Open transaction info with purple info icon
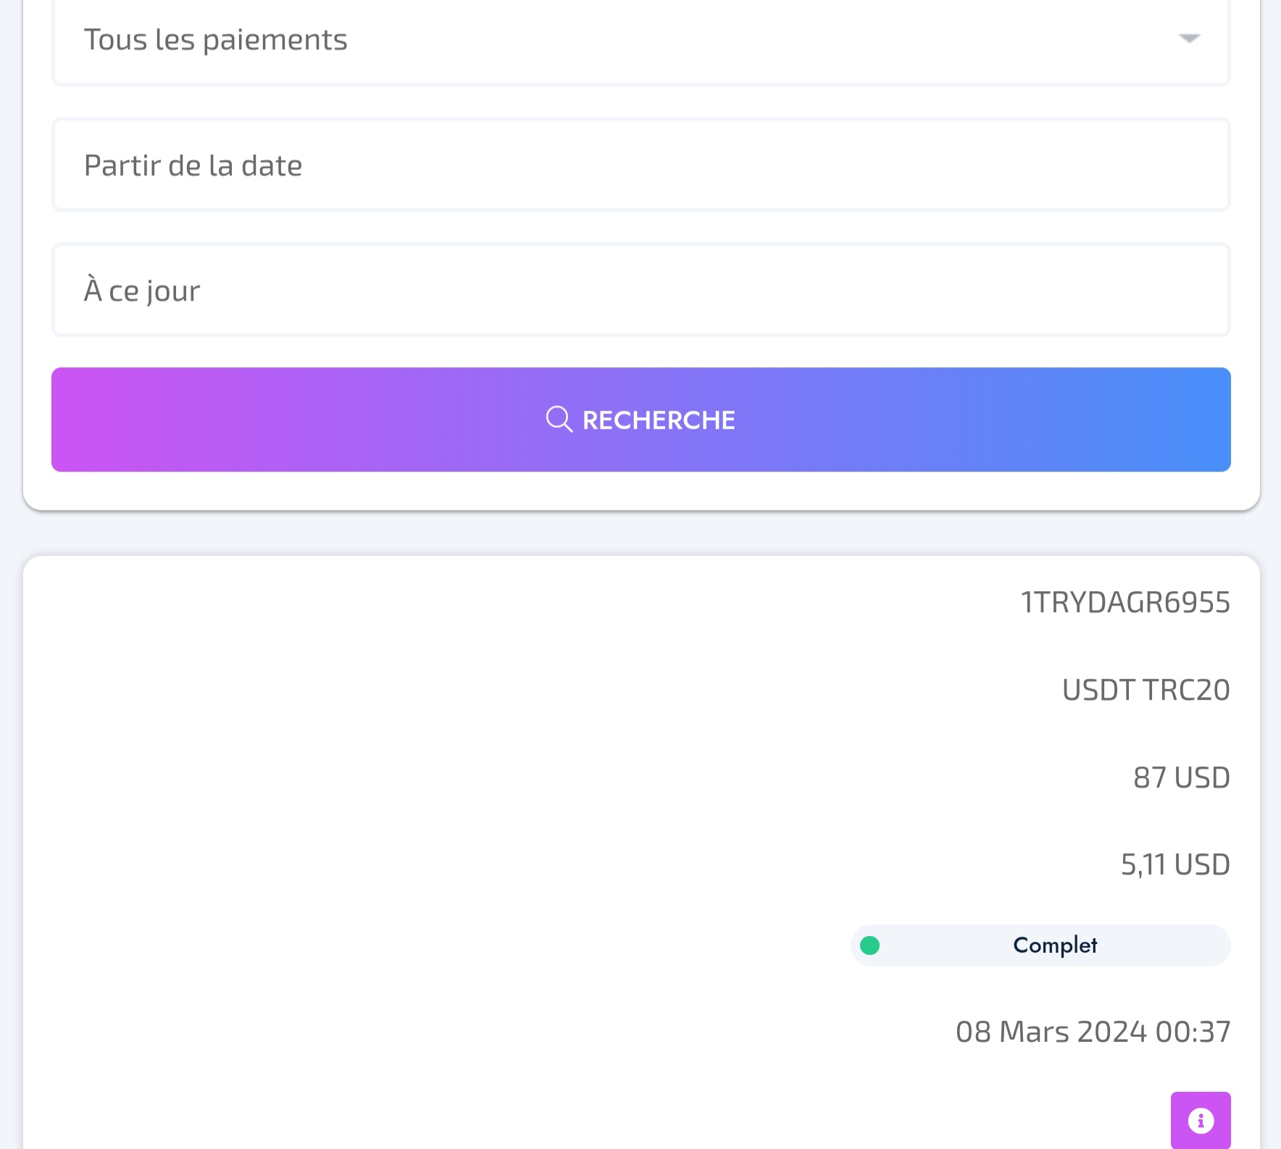This screenshot has width=1281, height=1149. pos(1201,1120)
